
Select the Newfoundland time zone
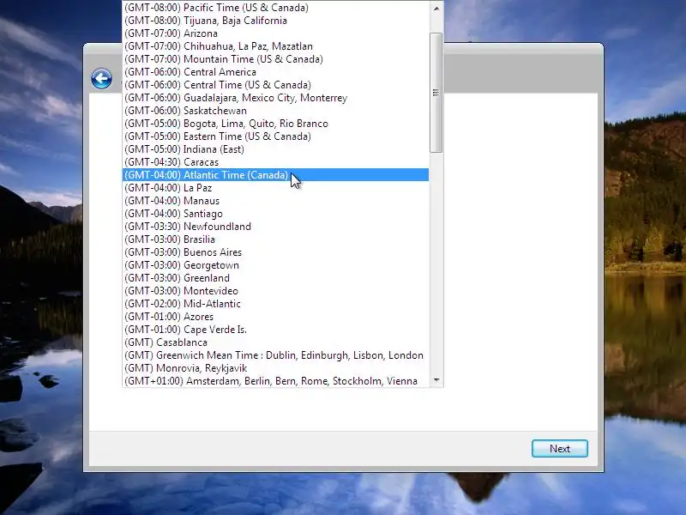(x=275, y=227)
